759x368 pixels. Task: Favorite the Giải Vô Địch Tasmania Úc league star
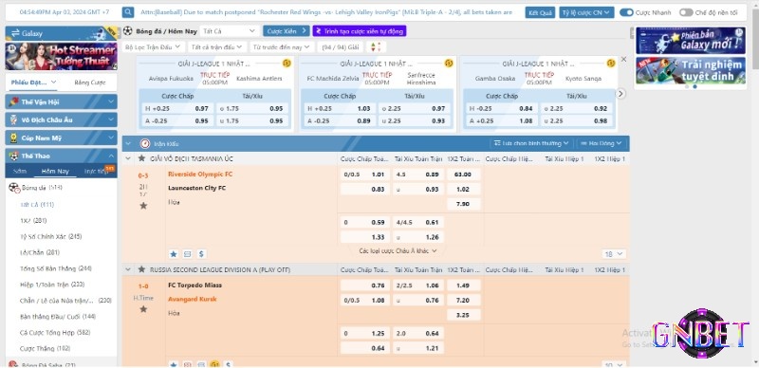pyautogui.click(x=141, y=158)
